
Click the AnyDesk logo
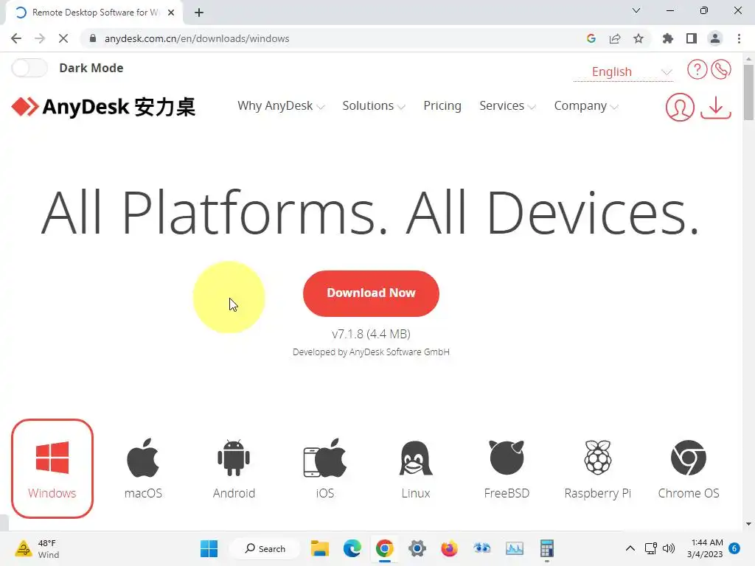click(x=103, y=106)
